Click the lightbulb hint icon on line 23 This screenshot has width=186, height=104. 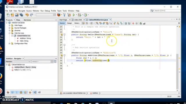click(x=62, y=35)
